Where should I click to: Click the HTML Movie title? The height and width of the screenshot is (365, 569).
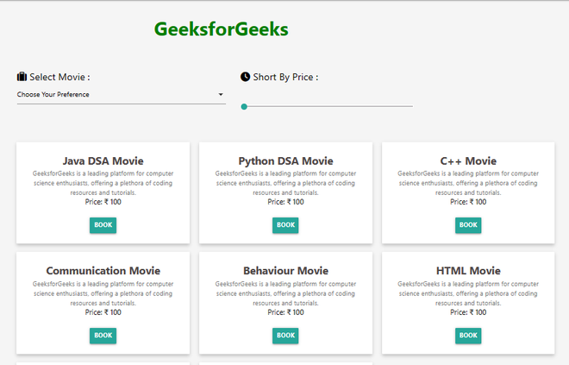tap(468, 271)
